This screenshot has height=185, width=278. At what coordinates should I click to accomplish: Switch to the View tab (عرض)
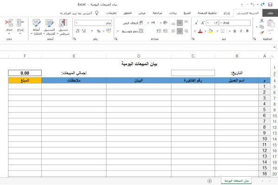(x=142, y=13)
